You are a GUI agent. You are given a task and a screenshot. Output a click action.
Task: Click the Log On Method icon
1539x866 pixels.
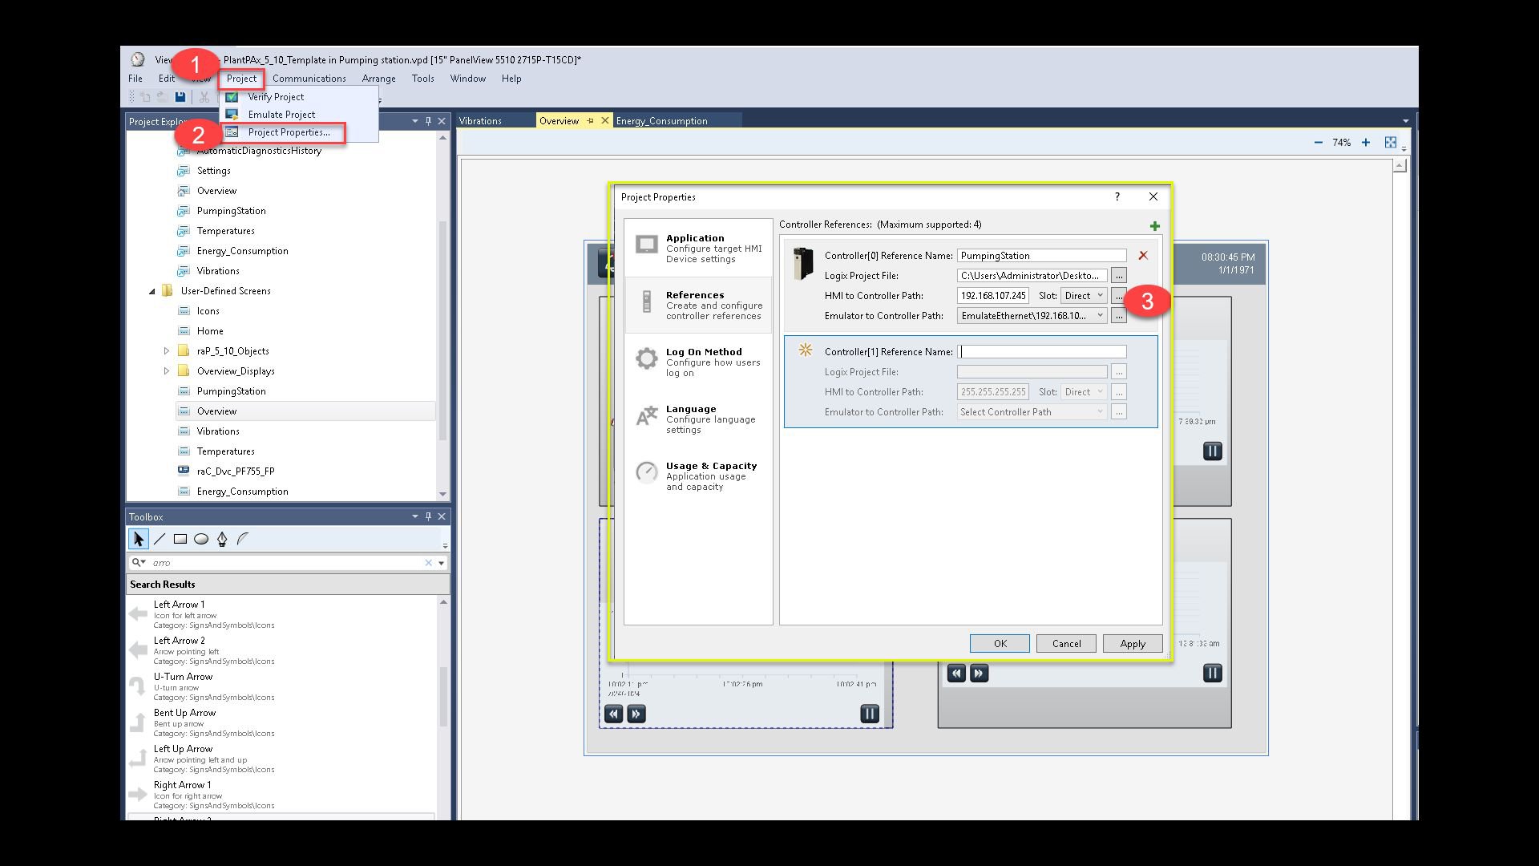point(646,358)
